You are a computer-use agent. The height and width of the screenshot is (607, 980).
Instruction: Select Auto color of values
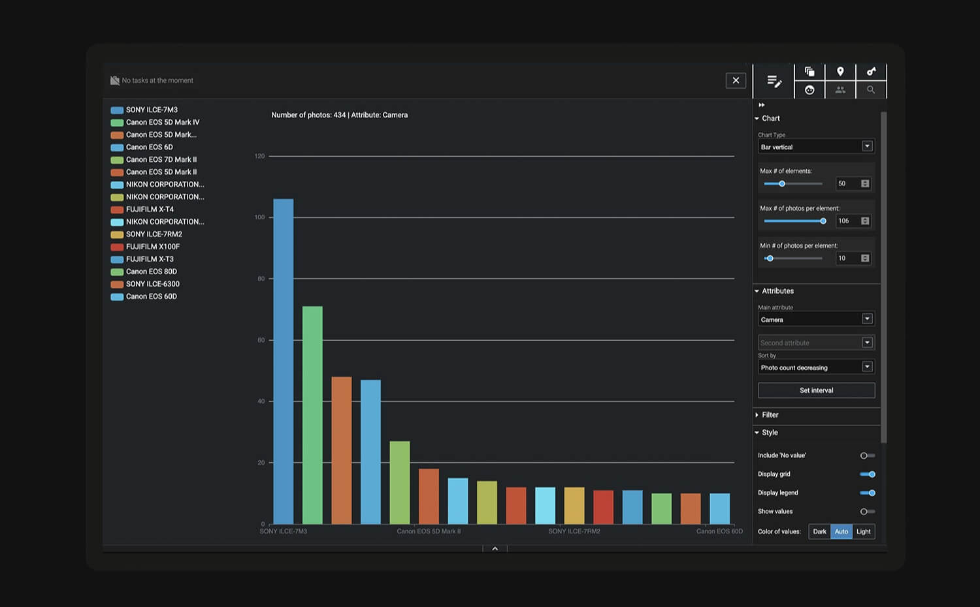coord(841,531)
